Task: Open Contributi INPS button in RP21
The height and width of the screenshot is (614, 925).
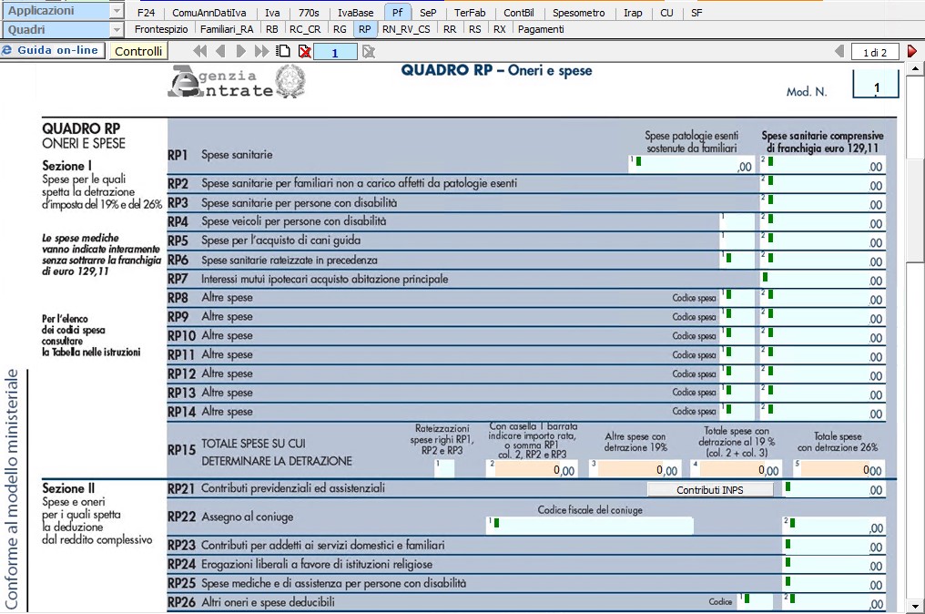Action: tap(710, 489)
